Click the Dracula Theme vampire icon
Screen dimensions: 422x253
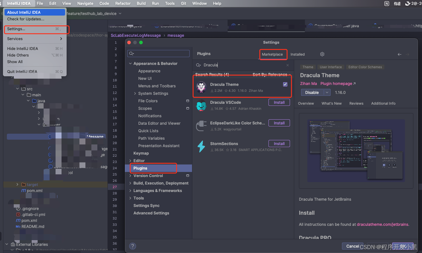(x=201, y=87)
